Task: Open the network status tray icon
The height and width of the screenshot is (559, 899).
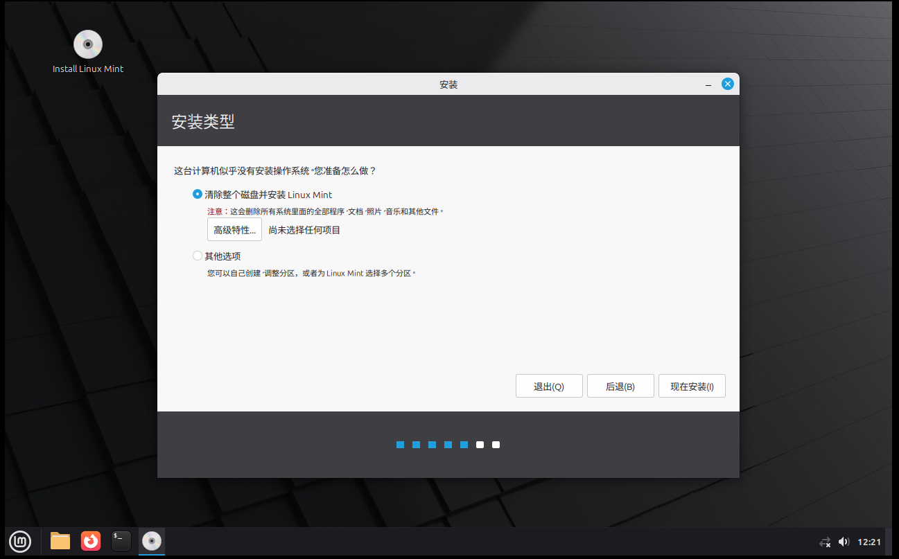Action: pyautogui.click(x=825, y=542)
